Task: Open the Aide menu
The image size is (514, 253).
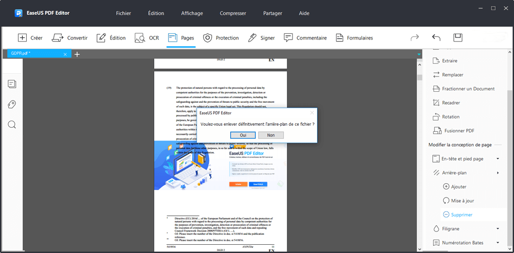Action: coord(304,13)
